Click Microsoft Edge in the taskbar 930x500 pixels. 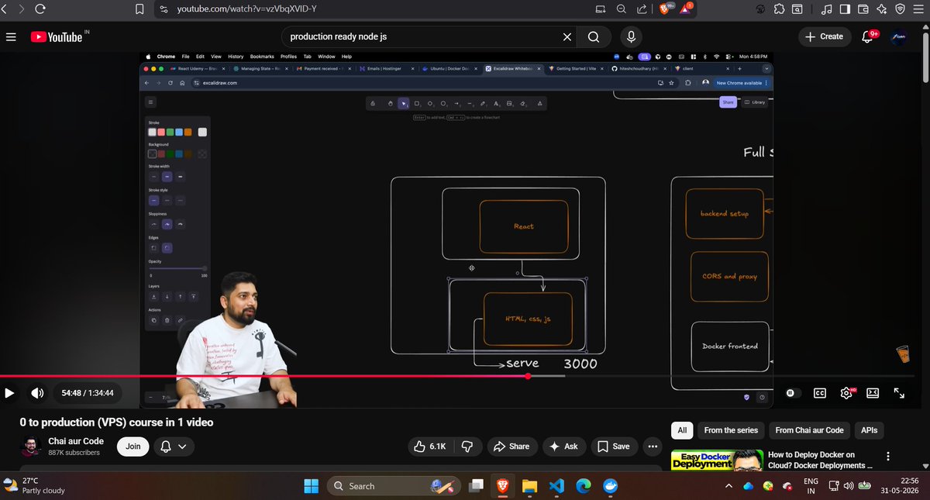[584, 486]
